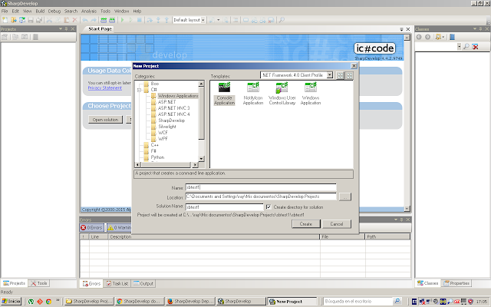Open target framework dropdown
Screen dimensions: 491x307
329,75
